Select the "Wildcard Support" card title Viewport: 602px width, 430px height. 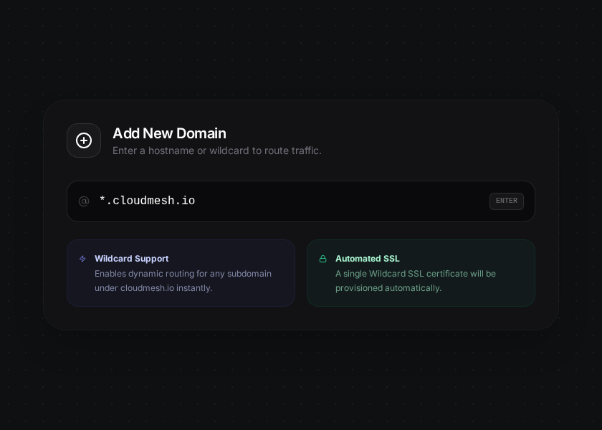pos(132,259)
